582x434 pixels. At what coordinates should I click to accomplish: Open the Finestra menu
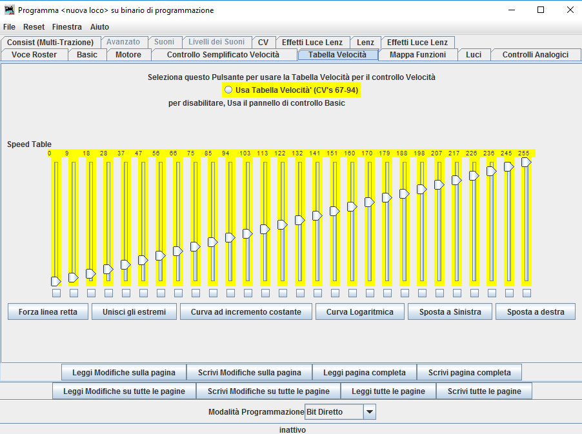67,27
